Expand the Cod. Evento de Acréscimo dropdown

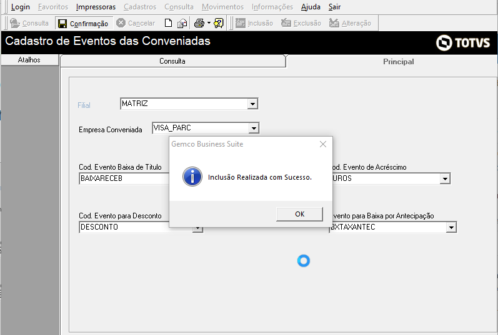point(445,178)
